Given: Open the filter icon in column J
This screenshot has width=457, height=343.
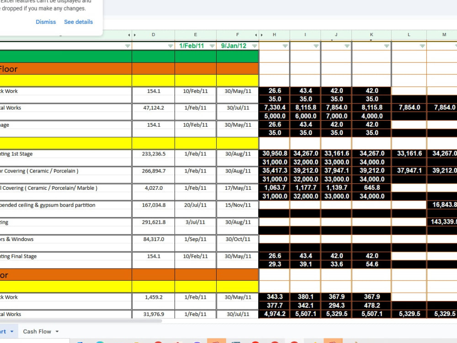Looking at the screenshot, I should pos(347,46).
